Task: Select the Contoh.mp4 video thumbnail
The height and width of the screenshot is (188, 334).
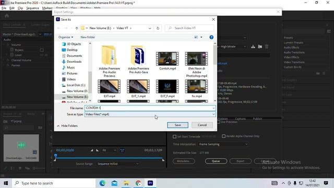Action: [x=168, y=59]
